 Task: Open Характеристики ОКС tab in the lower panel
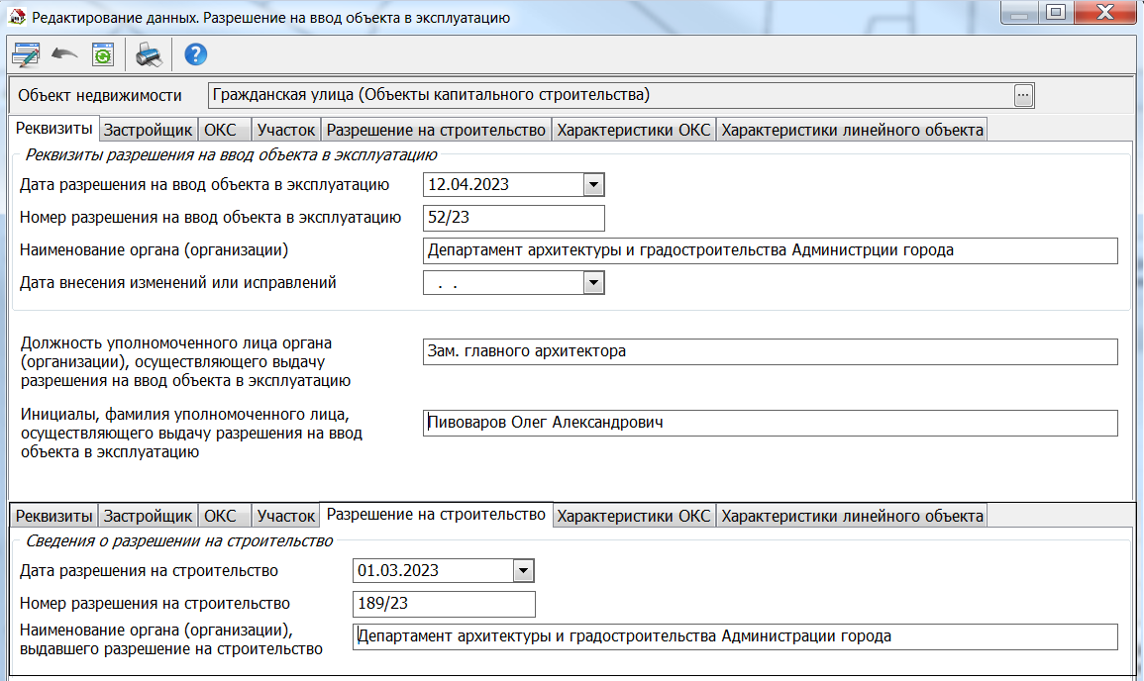coord(634,516)
